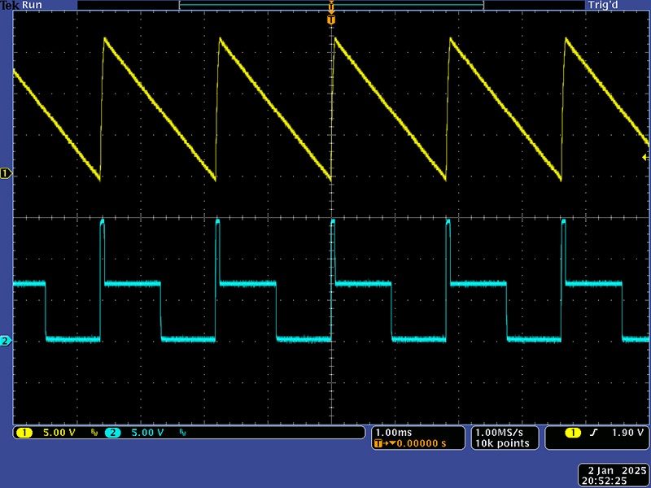This screenshot has height=488, width=651.
Task: Click the channel 2 ground marker
Action: 6,341
